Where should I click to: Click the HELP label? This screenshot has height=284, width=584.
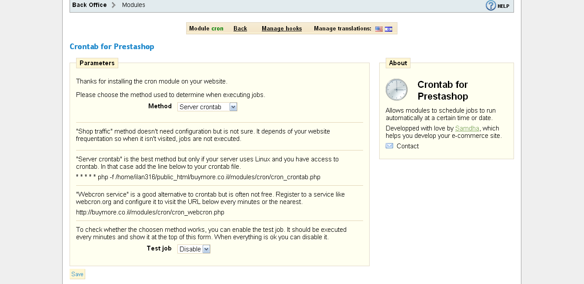[x=503, y=6]
